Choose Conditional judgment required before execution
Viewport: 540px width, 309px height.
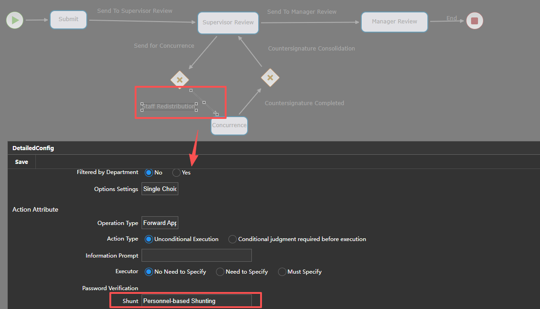(233, 239)
